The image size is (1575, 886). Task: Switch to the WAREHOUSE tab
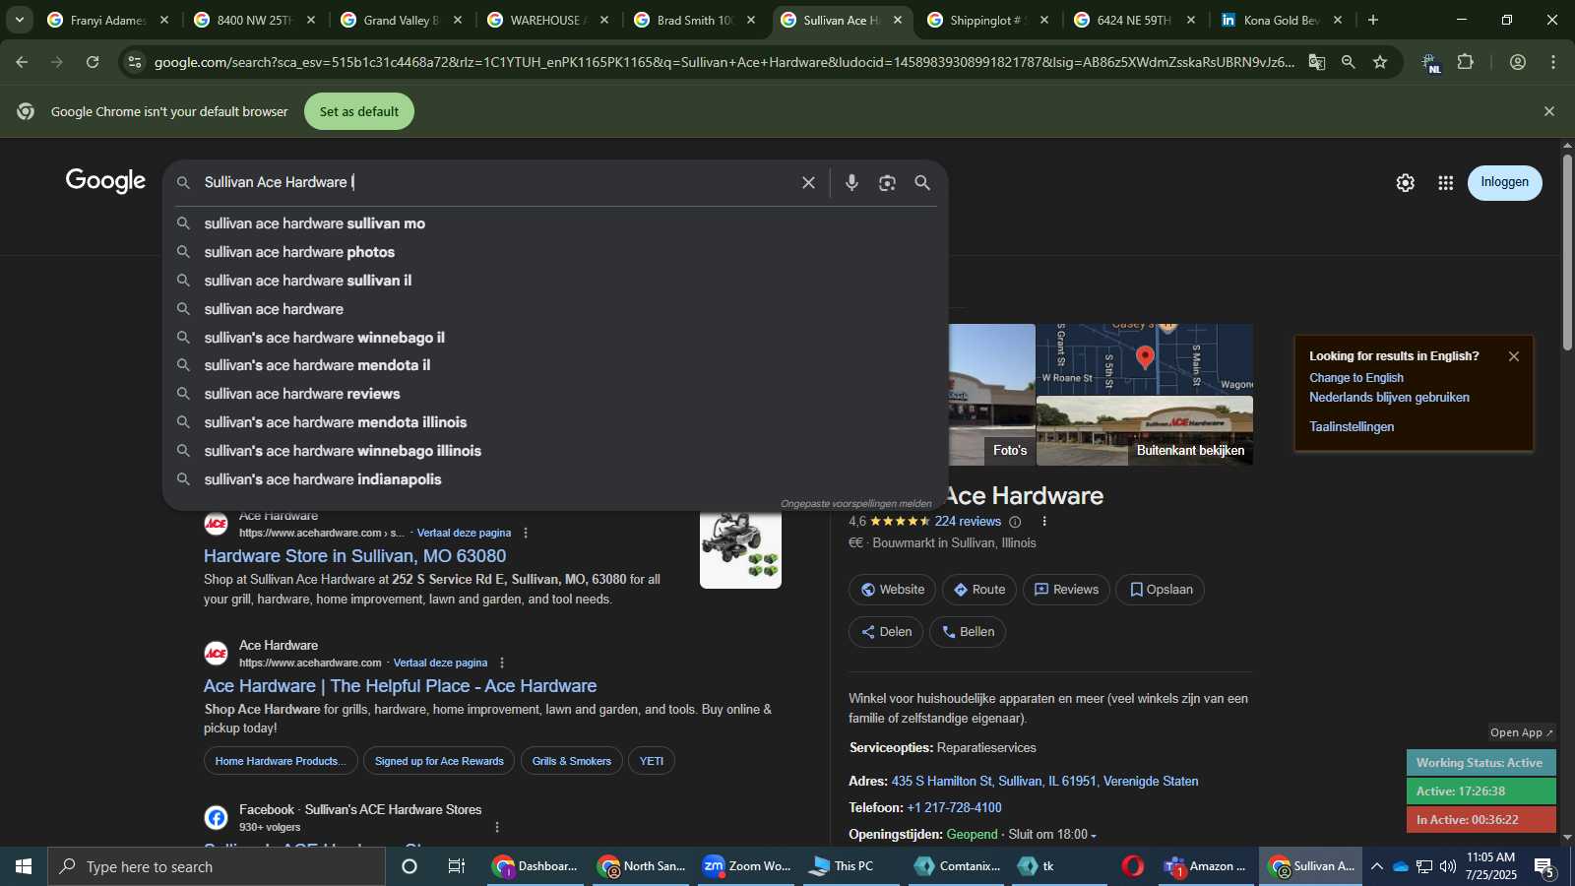tap(547, 20)
